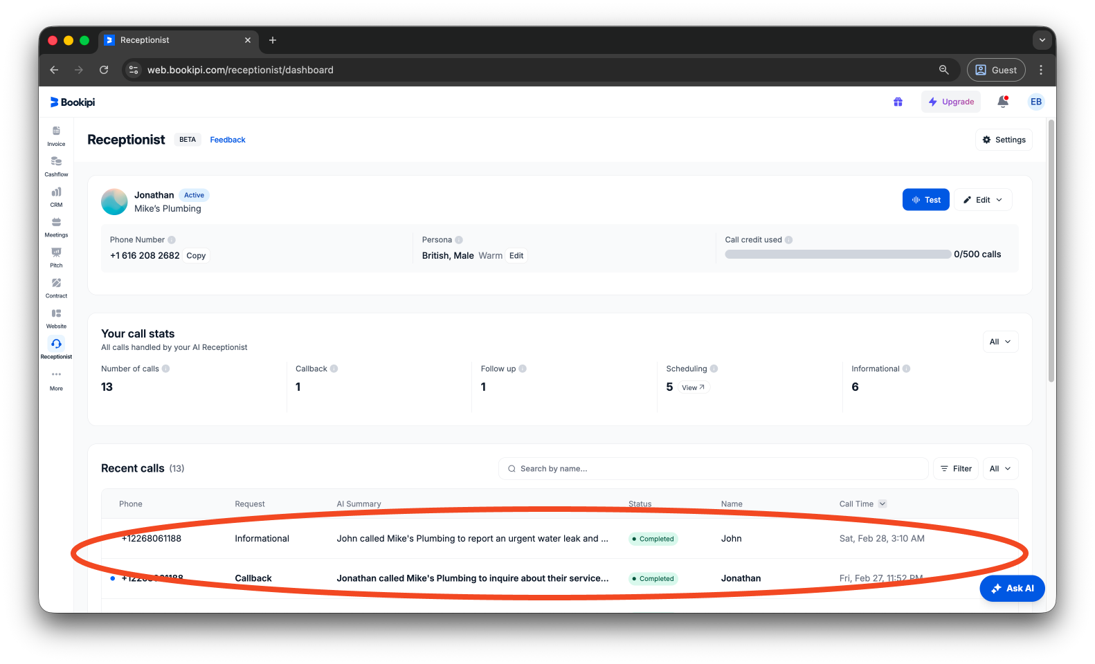
Task: Open the Filter button for recent calls
Action: pos(956,469)
